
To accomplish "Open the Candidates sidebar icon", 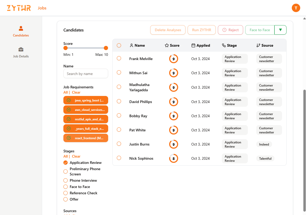I will (x=21, y=28).
